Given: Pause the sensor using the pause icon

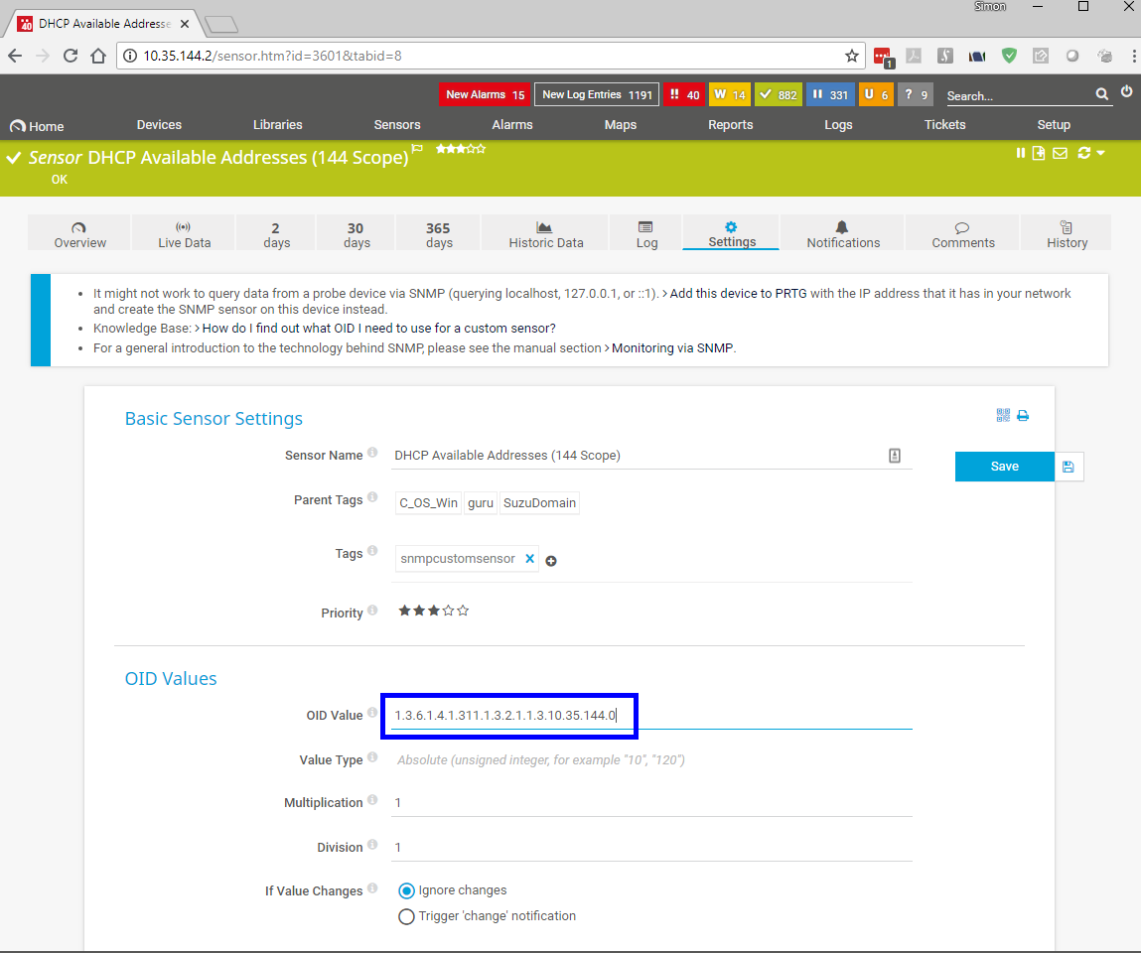Looking at the screenshot, I should (x=1021, y=153).
